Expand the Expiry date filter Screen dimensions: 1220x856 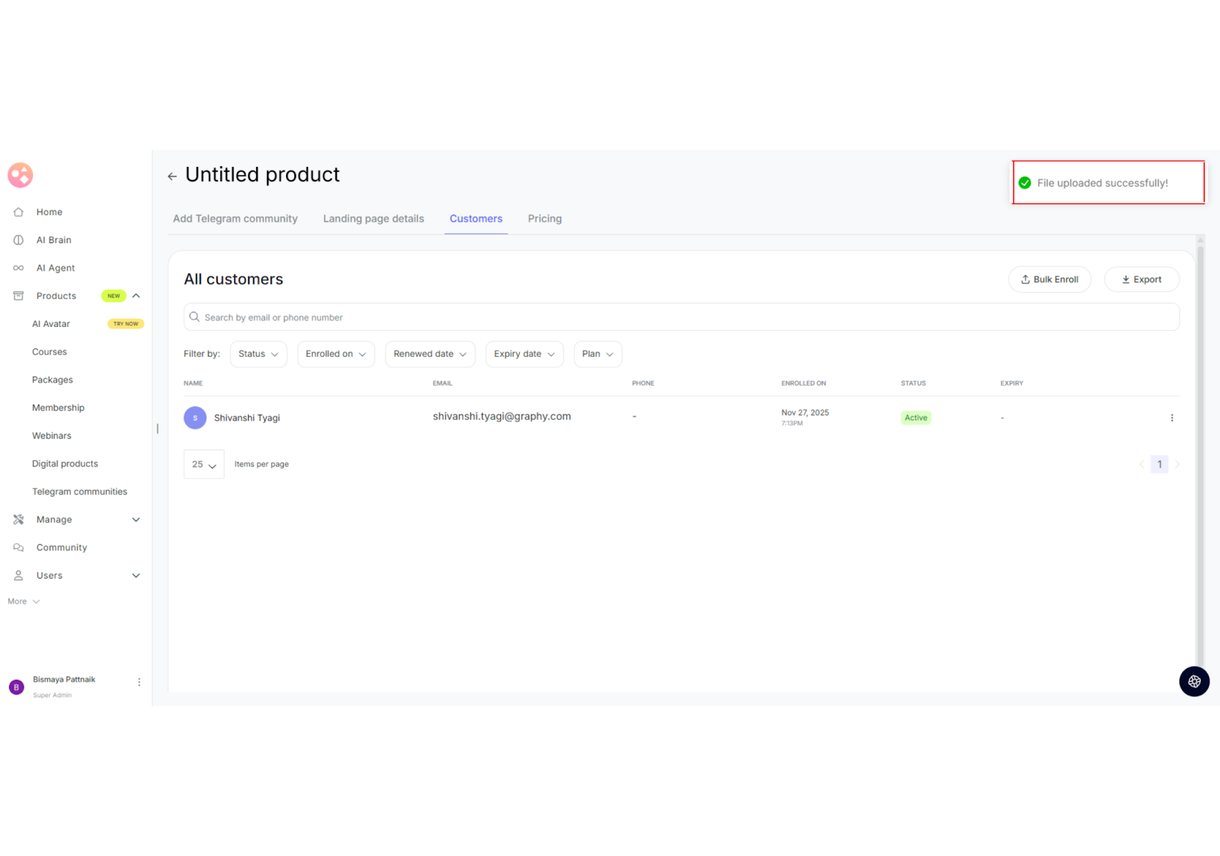524,354
